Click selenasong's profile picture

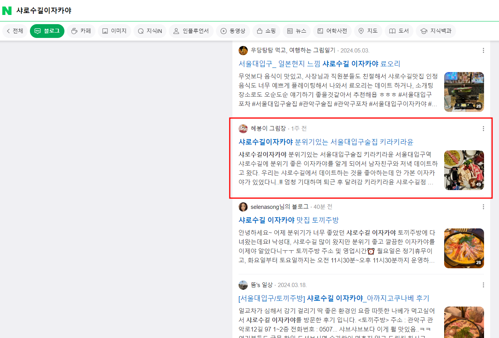[x=243, y=207]
